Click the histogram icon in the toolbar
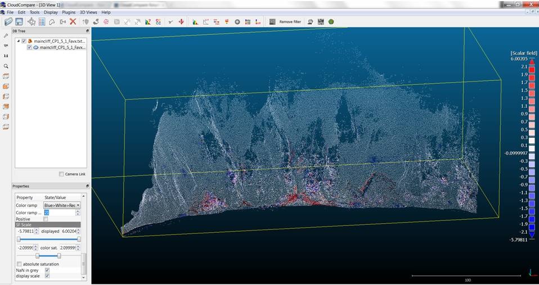539x285 pixels. [195, 22]
